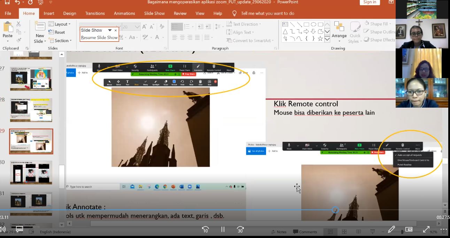Select the oval shape in shapes gallery
This screenshot has height=238, width=450.
click(313, 24)
